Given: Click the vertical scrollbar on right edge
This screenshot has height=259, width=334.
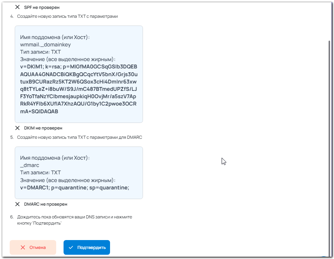Looking at the screenshot, I should tap(329, 147).
